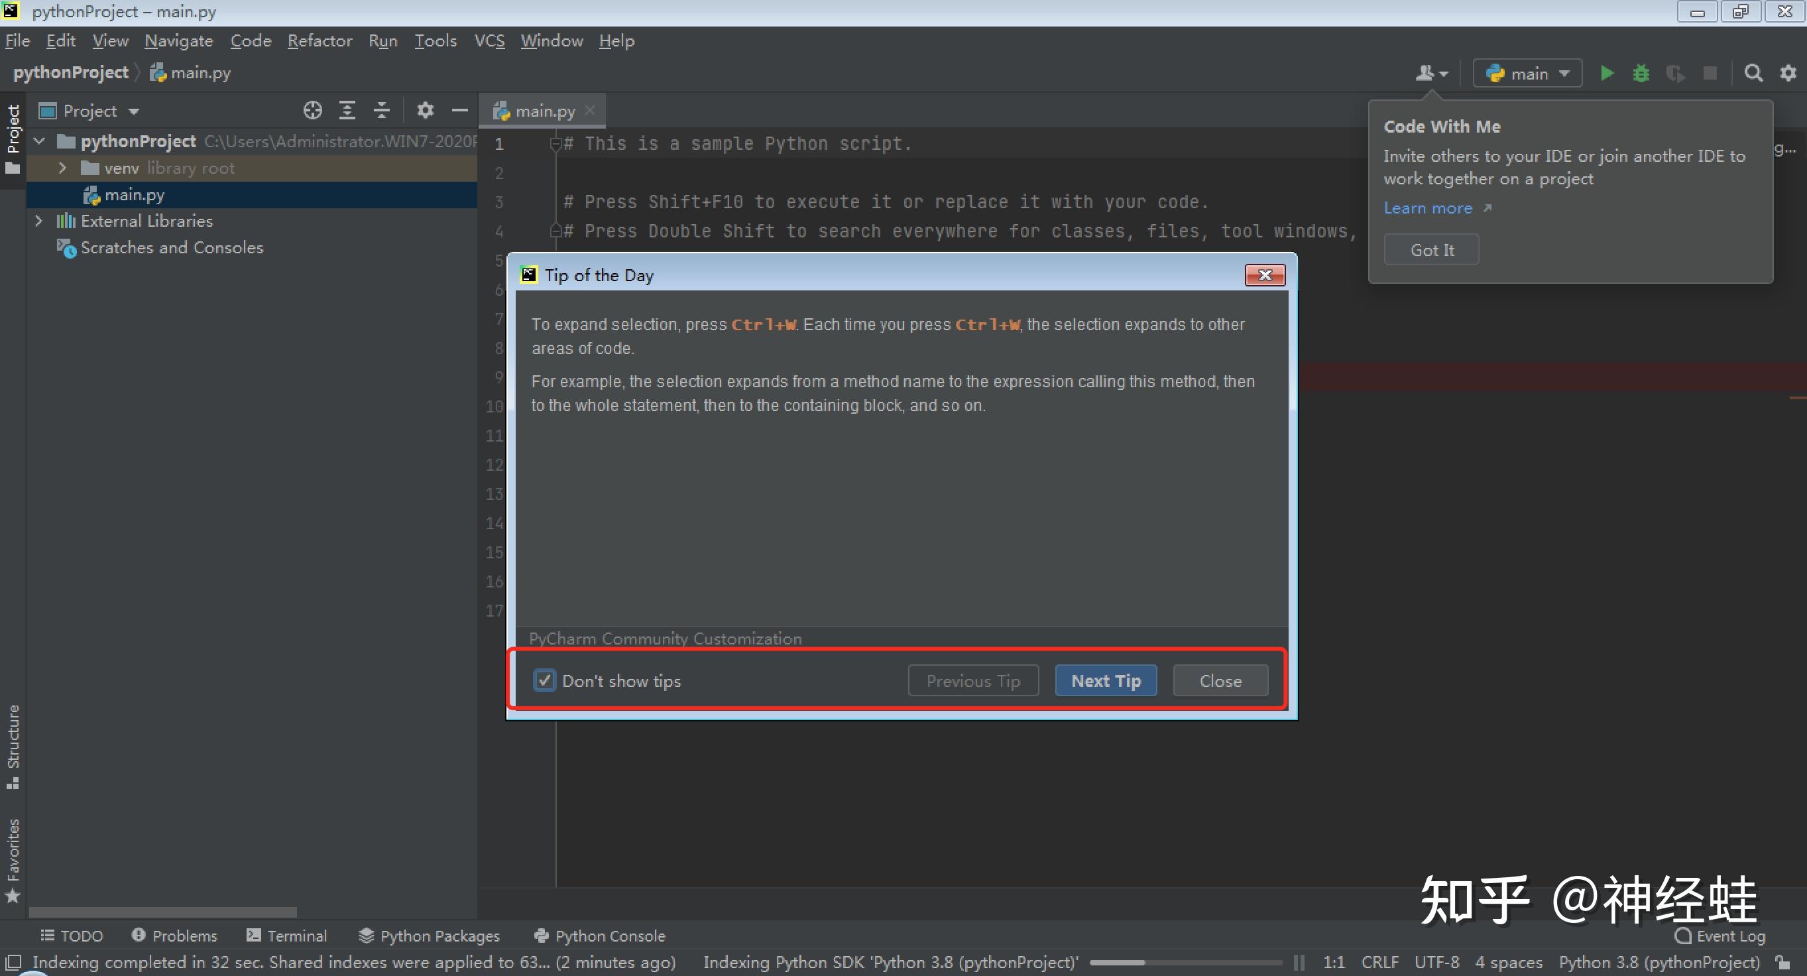Open IDE Settings via the gear icon top right

1787,72
